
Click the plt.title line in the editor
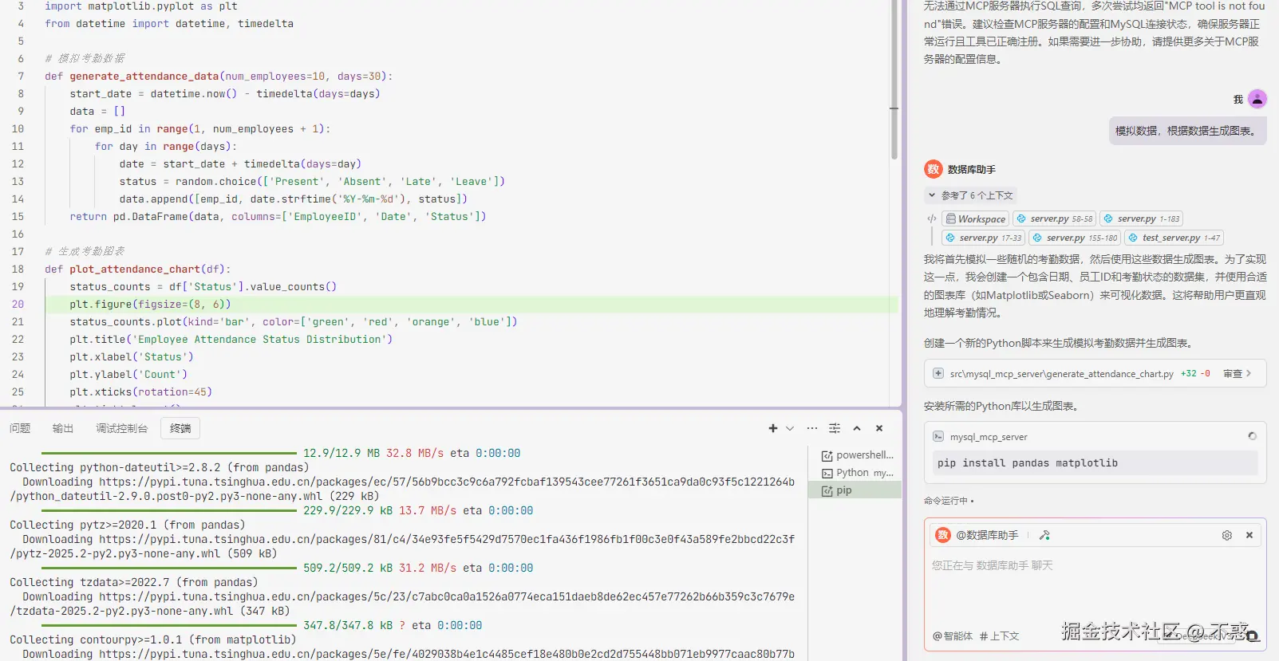(231, 340)
